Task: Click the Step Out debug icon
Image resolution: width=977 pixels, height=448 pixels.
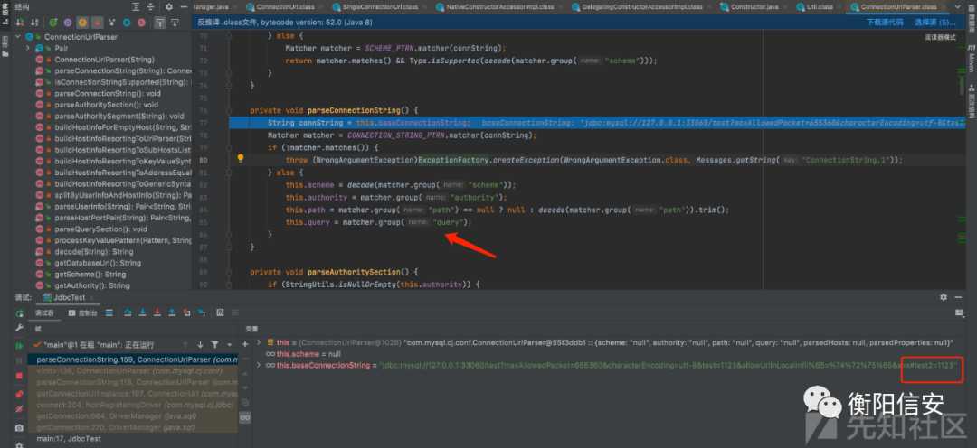Action: 172,313
